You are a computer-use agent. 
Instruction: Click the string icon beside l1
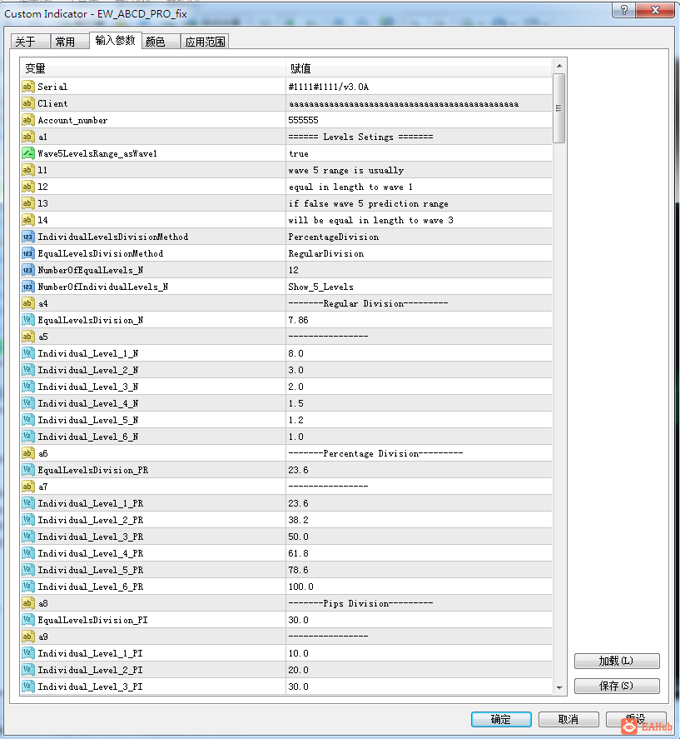tap(27, 170)
